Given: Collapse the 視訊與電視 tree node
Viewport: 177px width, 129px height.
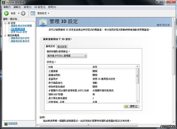Looking at the screenshot, I should coord(5,35).
